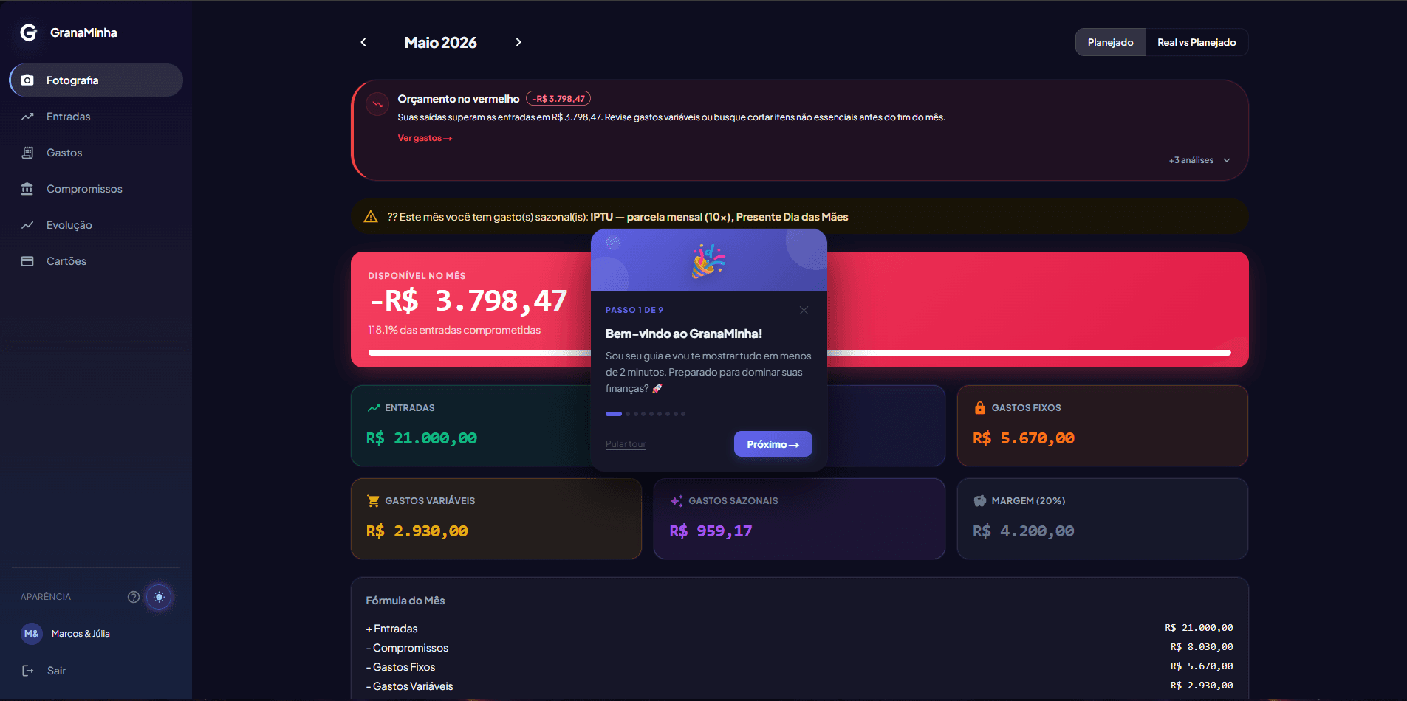Click the + Entradas formula row
The height and width of the screenshot is (701, 1407).
pos(799,629)
